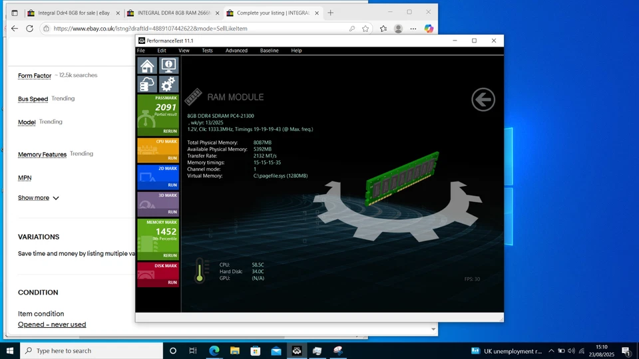Open the notification center icon
This screenshot has height=359, width=639.
[626, 351]
